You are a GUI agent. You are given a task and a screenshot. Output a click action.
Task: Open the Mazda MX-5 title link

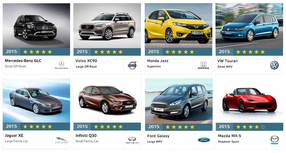(x=229, y=136)
